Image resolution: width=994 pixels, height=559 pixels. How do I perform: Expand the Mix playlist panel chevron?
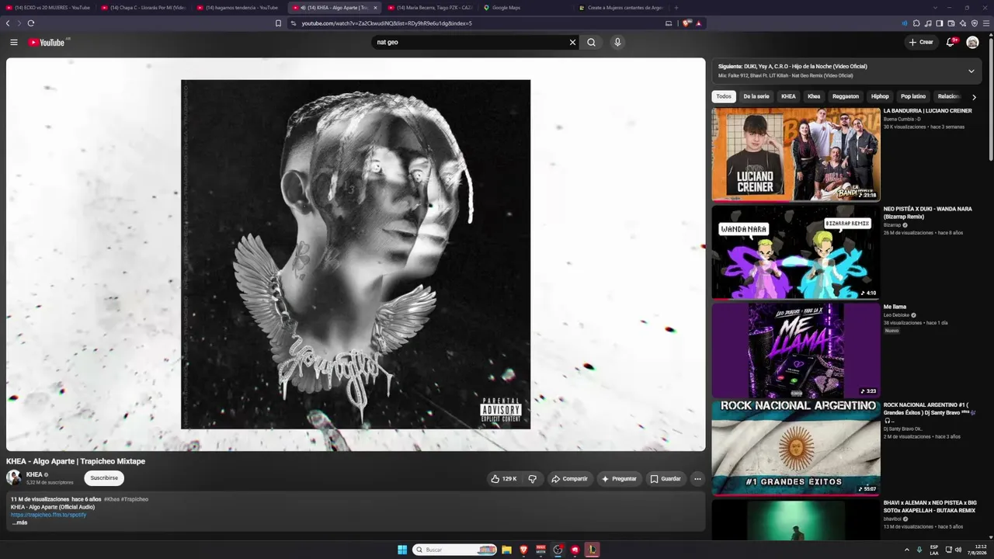pyautogui.click(x=971, y=71)
